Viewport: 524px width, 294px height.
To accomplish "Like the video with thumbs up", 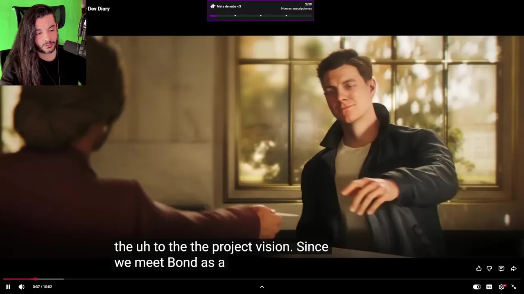I will (x=479, y=268).
